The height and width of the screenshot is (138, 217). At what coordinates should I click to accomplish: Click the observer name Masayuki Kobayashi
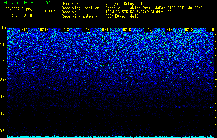(x=124, y=4)
